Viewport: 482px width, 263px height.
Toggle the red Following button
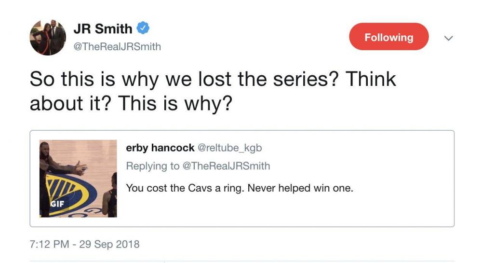388,37
